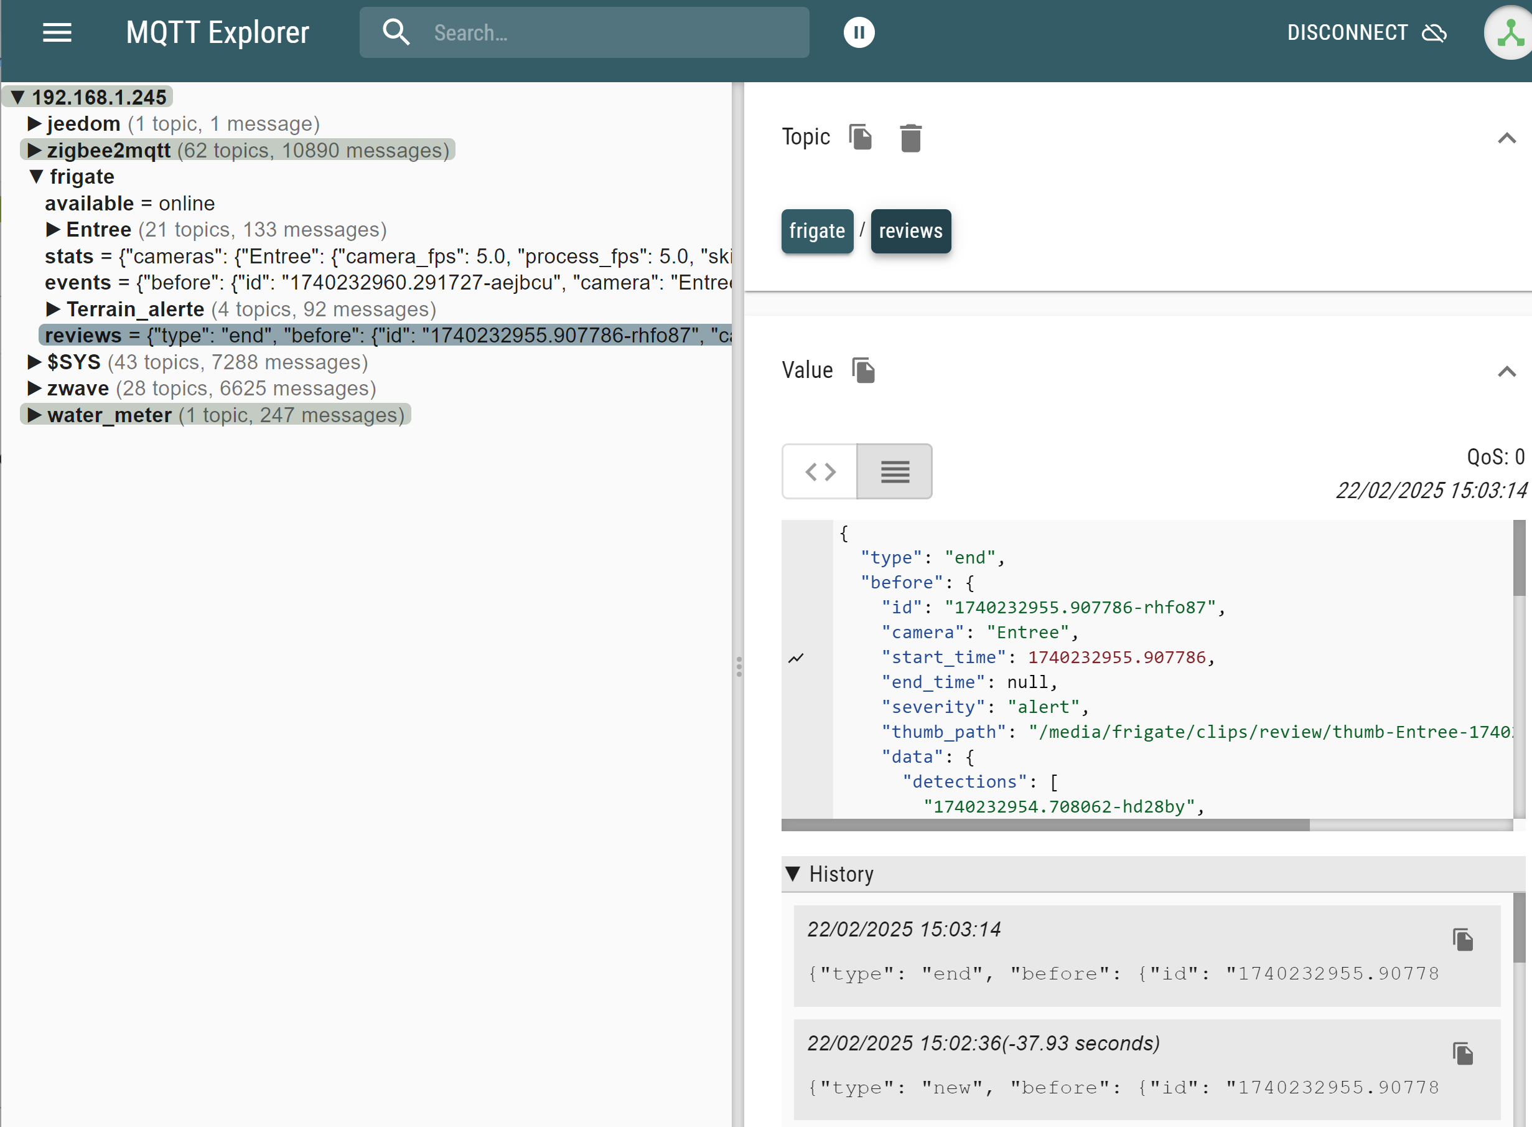Viewport: 1532px width, 1127px height.
Task: Click the DISCONNECT button
Action: click(x=1366, y=32)
